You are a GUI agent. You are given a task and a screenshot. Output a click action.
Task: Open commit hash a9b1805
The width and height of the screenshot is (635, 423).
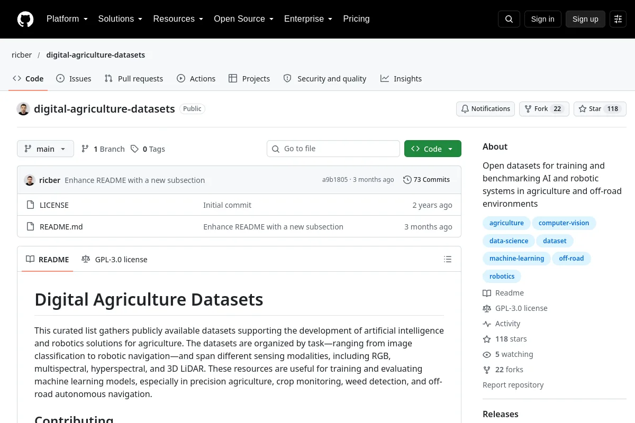pos(335,180)
